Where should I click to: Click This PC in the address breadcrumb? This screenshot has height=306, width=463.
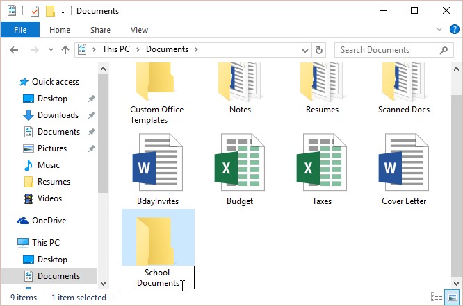119,50
